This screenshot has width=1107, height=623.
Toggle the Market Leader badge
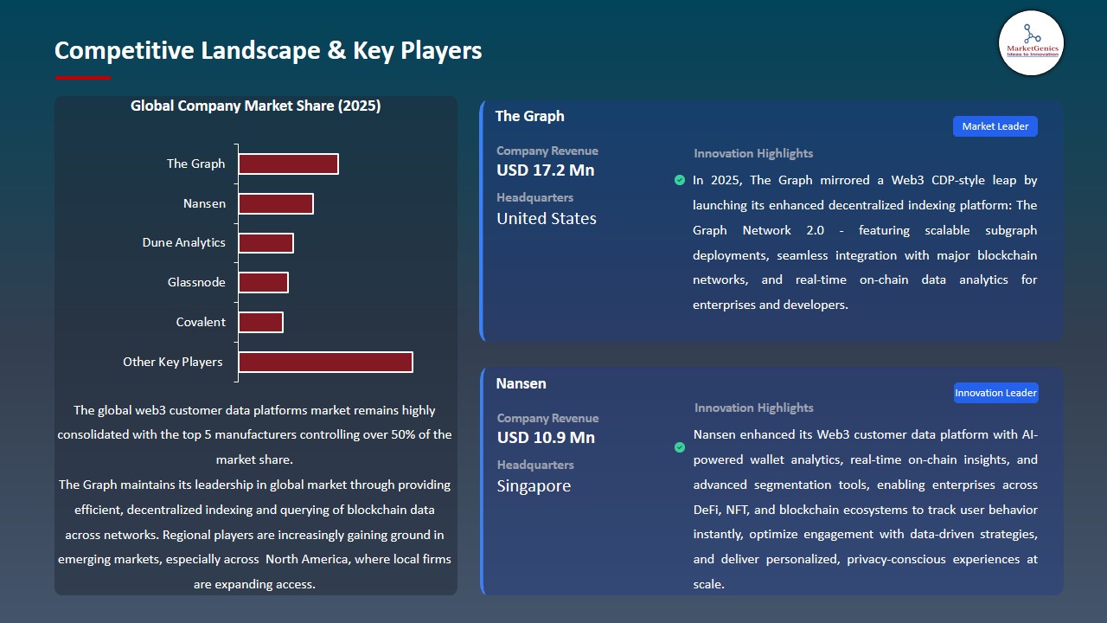pos(995,125)
